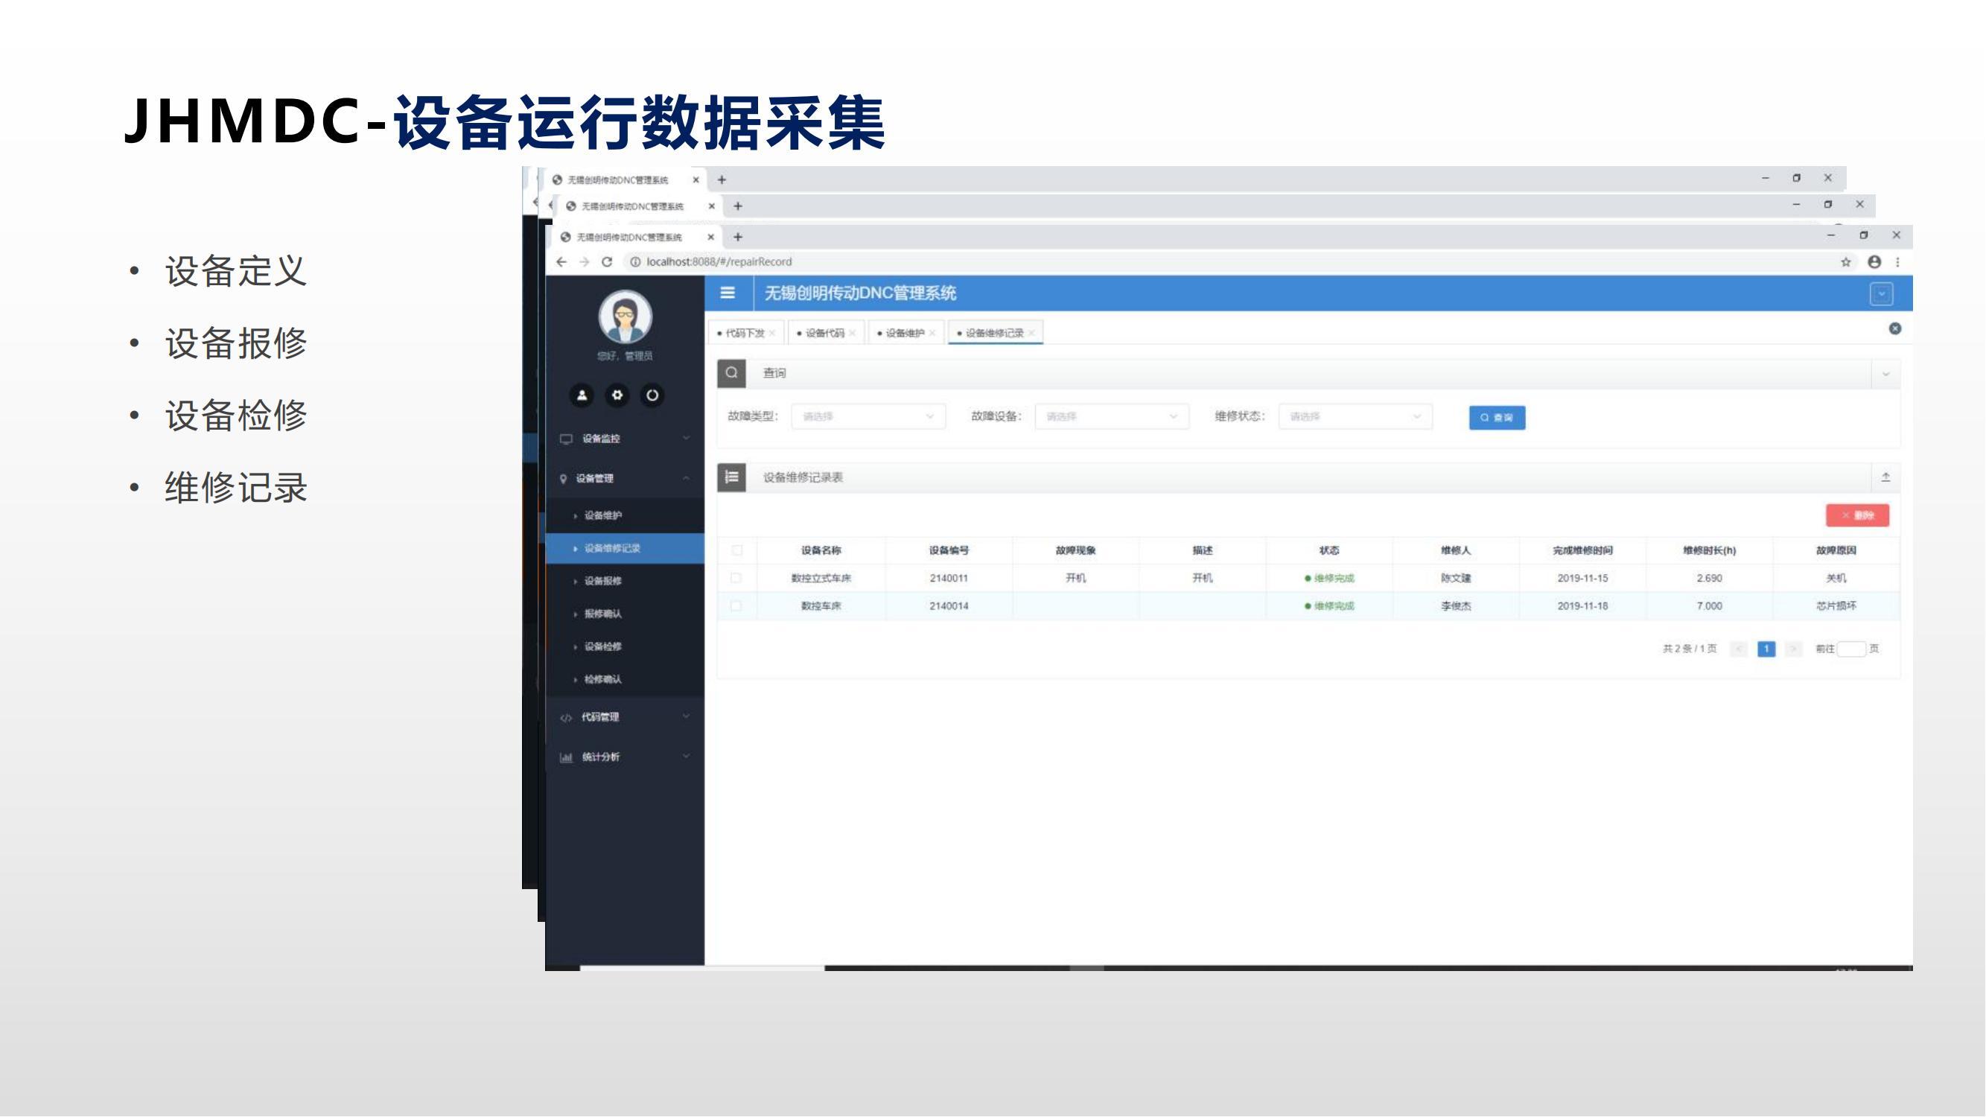Click the browser reload icon
The image size is (1986, 1117).
tap(607, 262)
